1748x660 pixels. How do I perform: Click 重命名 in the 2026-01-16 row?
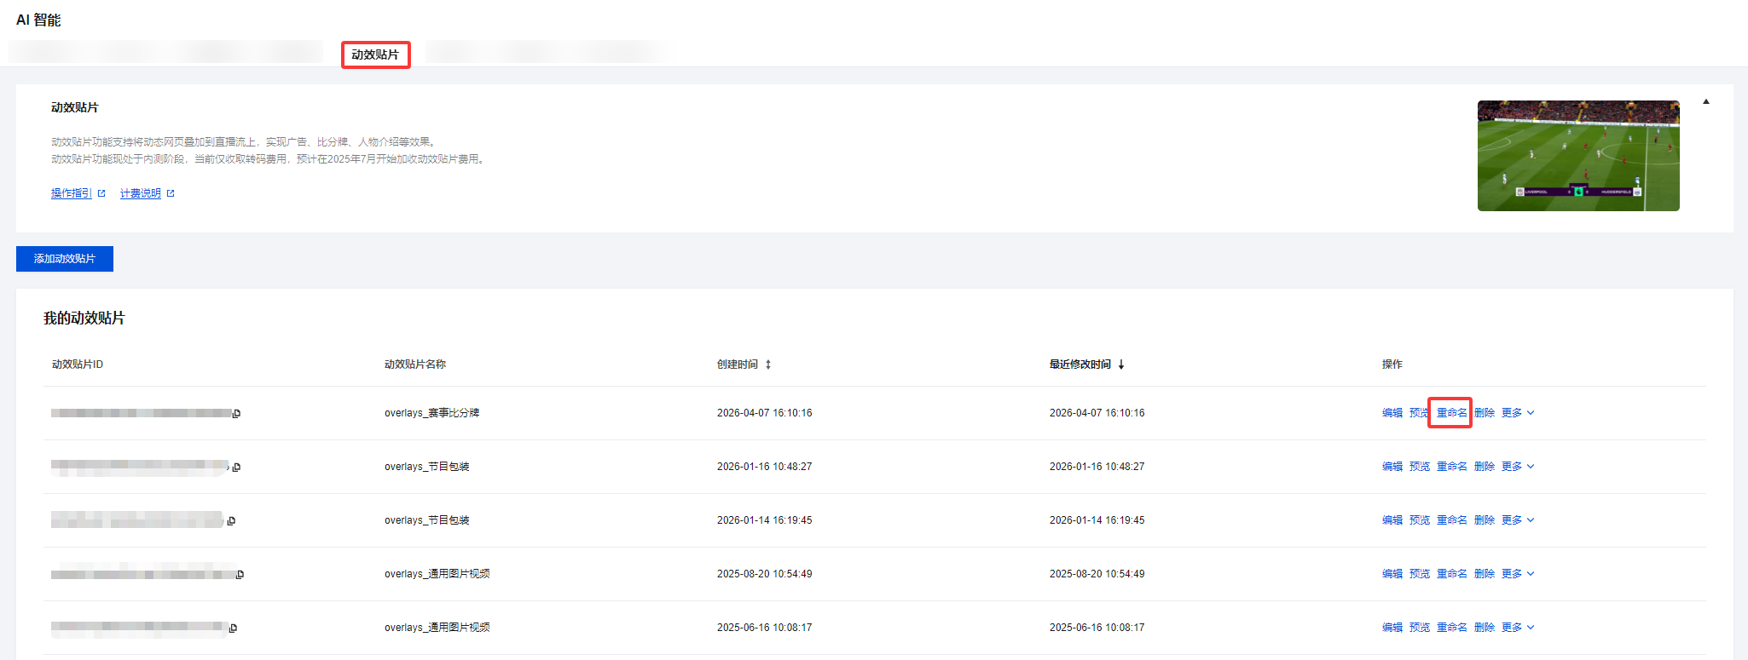1452,467
